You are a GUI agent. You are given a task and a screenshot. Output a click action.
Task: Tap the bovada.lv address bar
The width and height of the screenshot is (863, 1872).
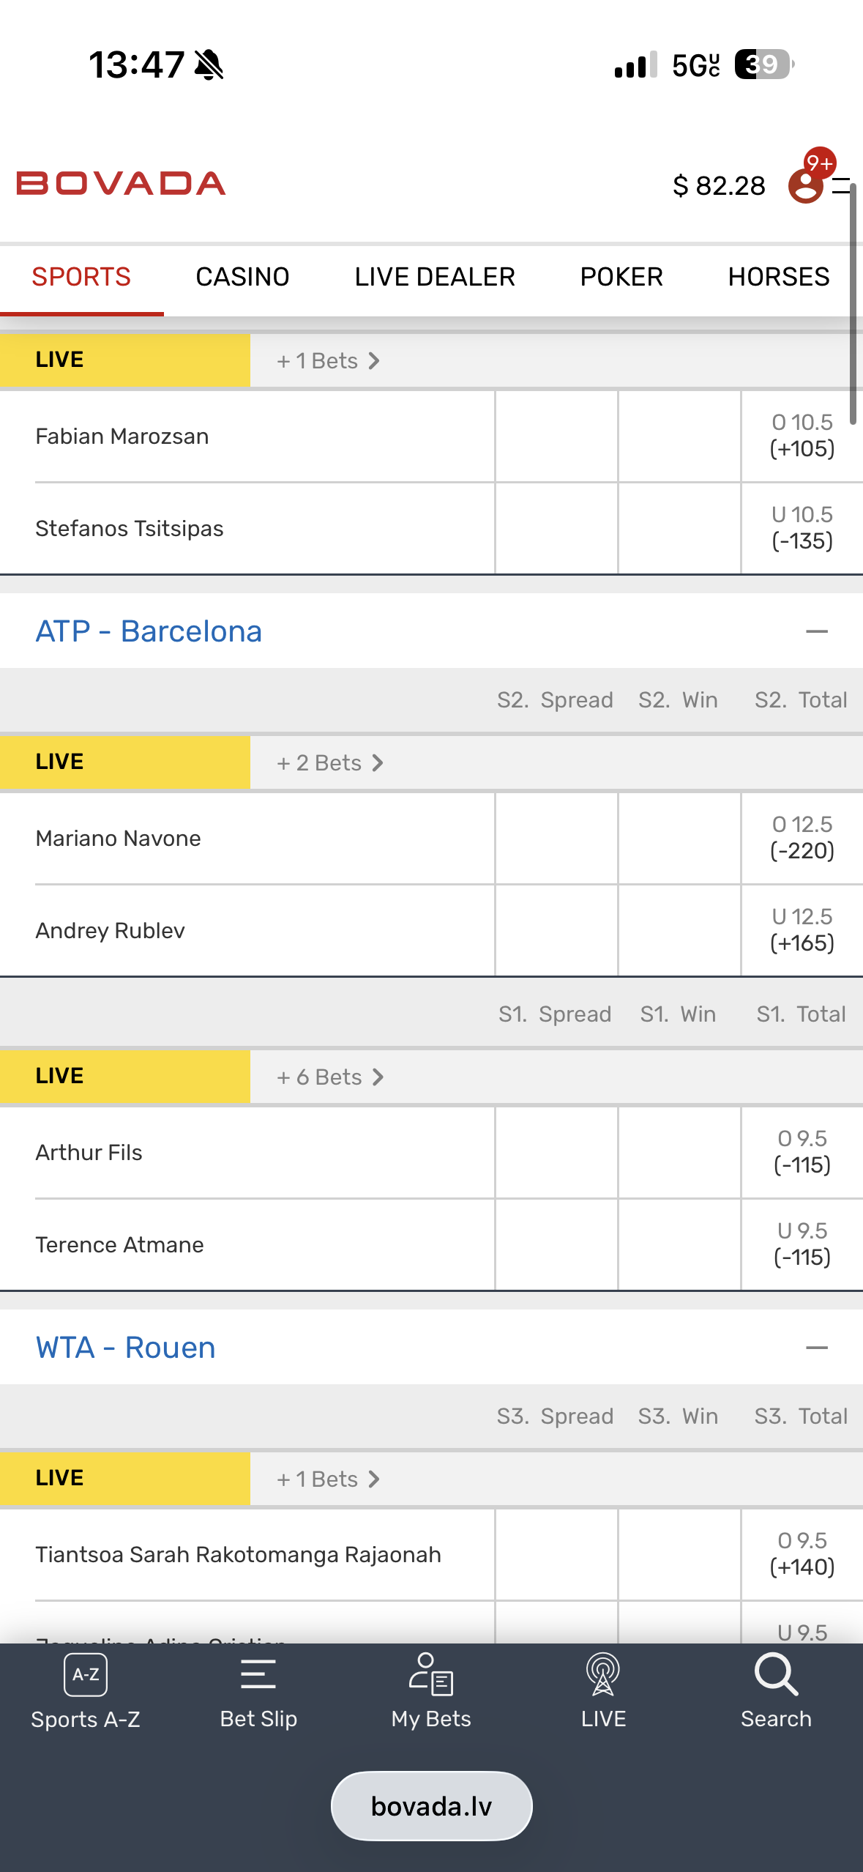(x=432, y=1806)
